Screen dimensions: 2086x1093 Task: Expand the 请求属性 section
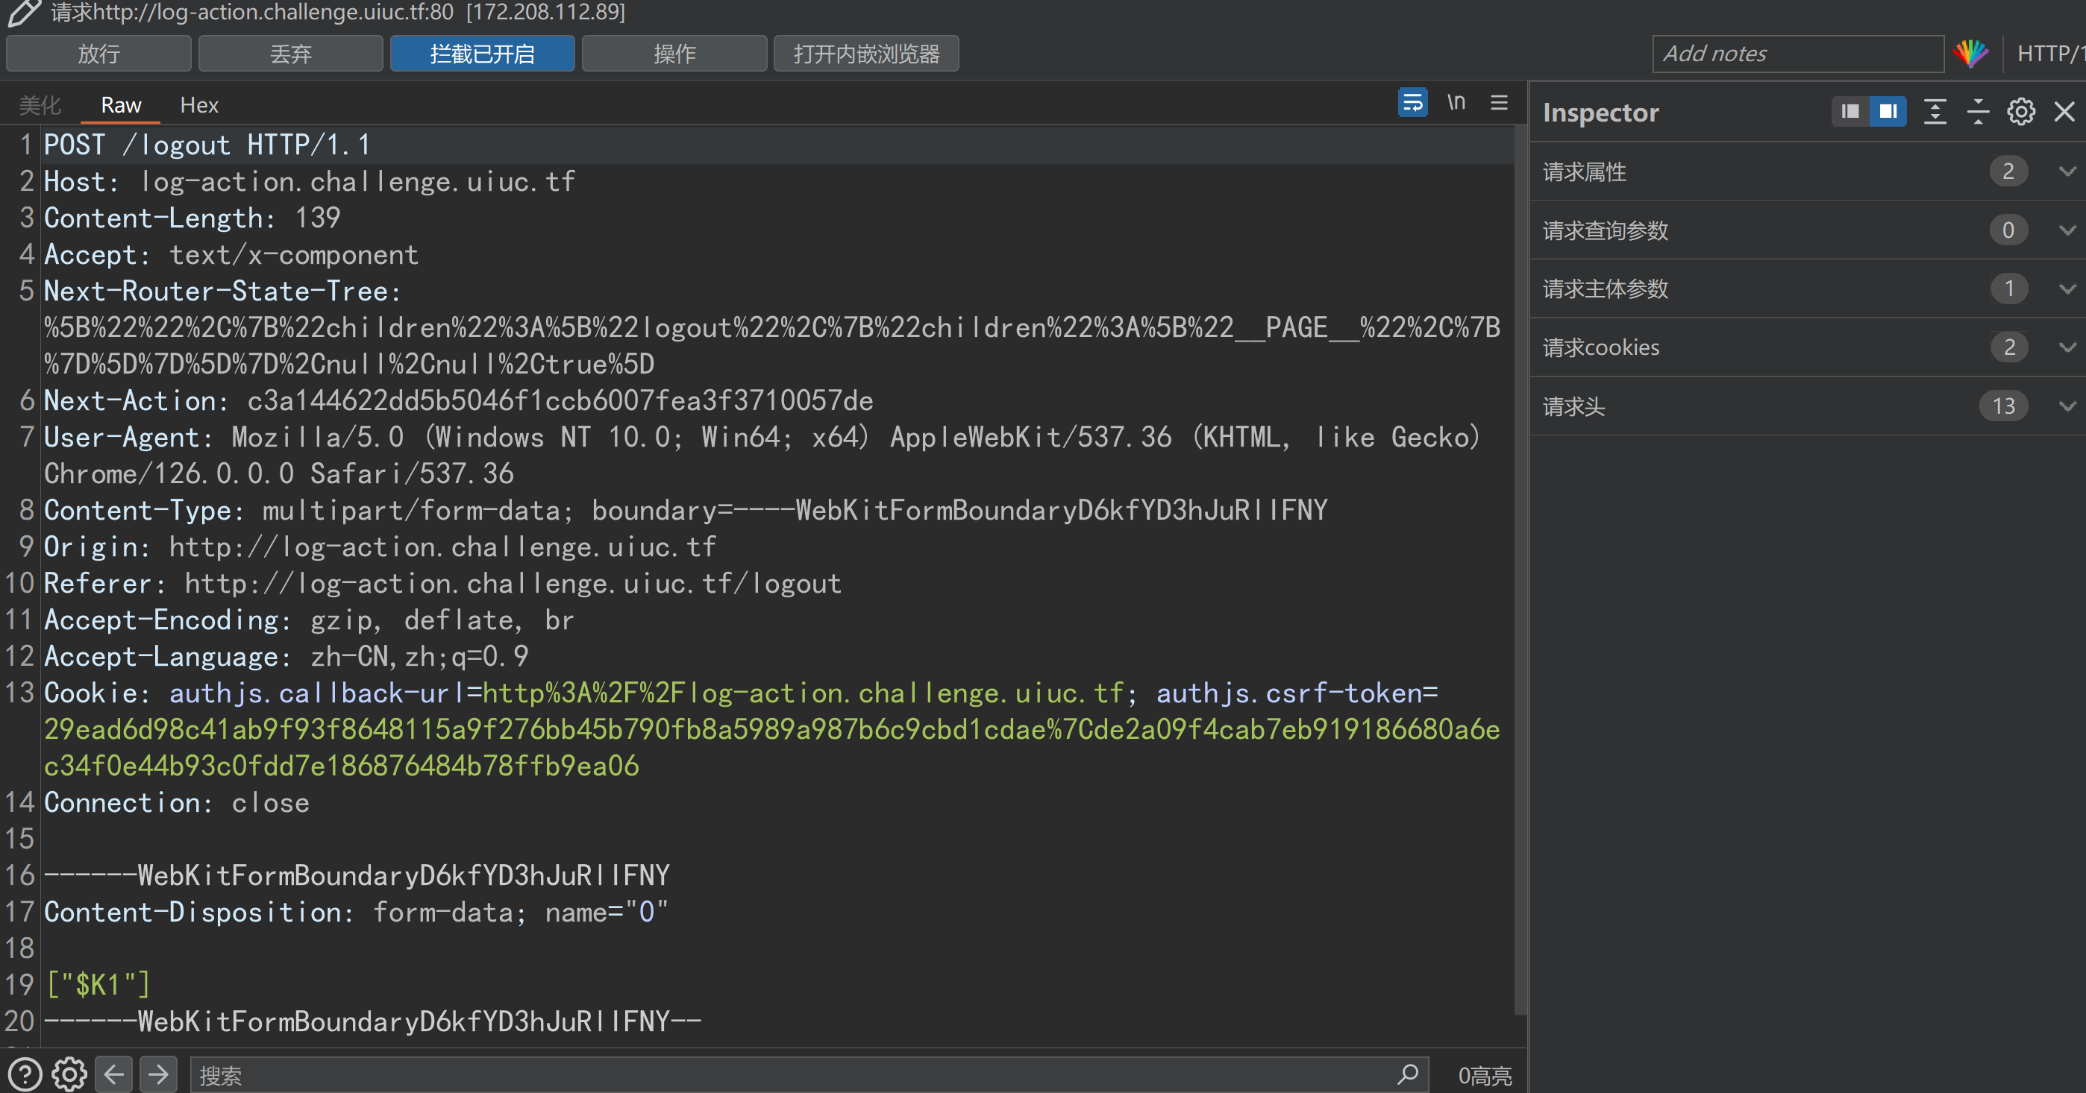pyautogui.click(x=2068, y=171)
